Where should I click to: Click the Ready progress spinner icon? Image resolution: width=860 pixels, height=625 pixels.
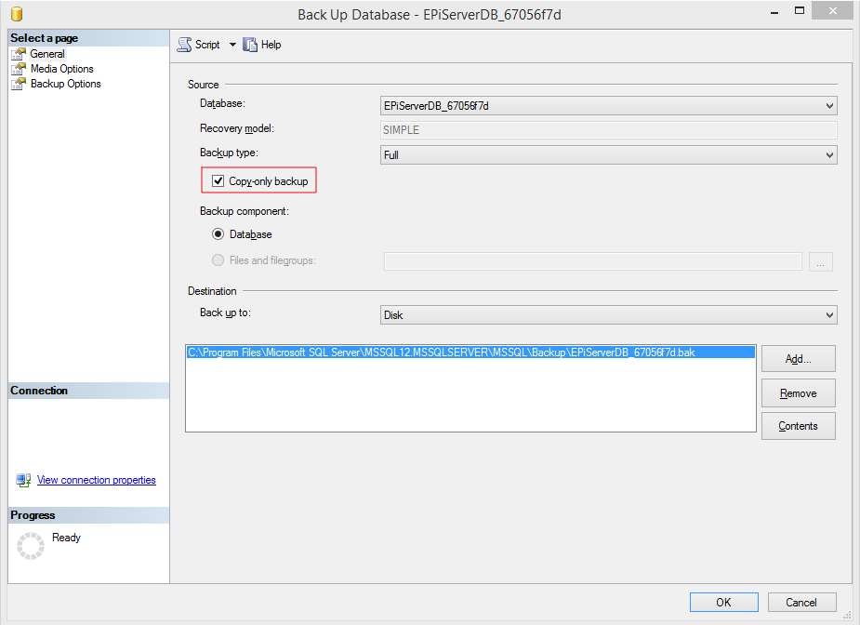(x=31, y=546)
